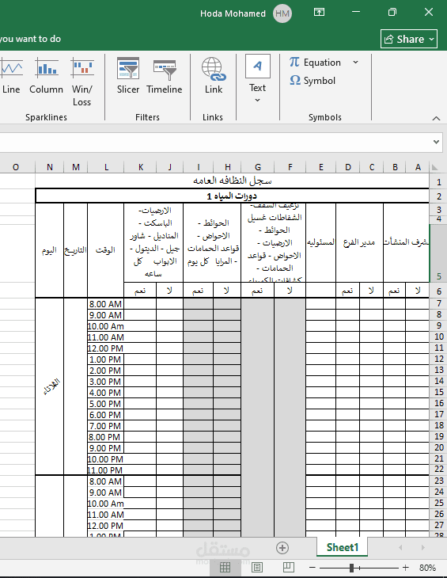
Task: Adjust the zoom slider handle
Action: click(x=351, y=568)
